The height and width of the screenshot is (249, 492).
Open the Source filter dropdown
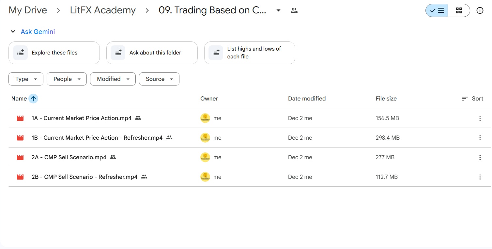coord(159,79)
